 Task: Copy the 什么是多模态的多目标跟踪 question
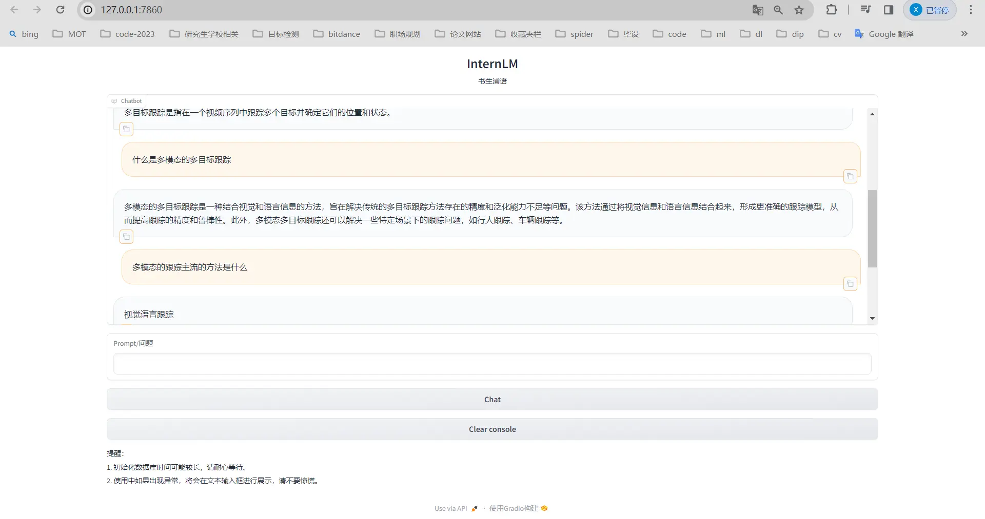coord(850,176)
